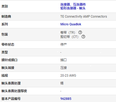The width and height of the screenshot is (116, 102).
Task: Open the help icon beside 剪切带 (CT)
Action: 83,37
